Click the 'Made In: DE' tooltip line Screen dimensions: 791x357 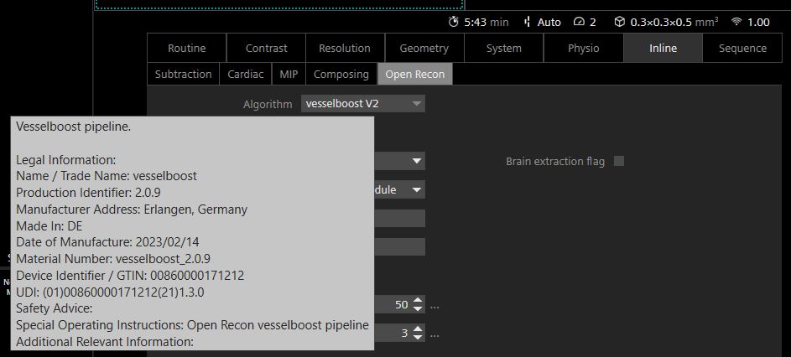coord(49,225)
